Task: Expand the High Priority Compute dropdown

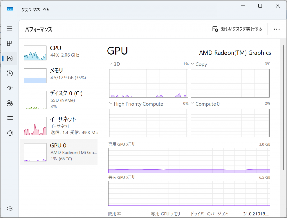Action: (x=111, y=104)
